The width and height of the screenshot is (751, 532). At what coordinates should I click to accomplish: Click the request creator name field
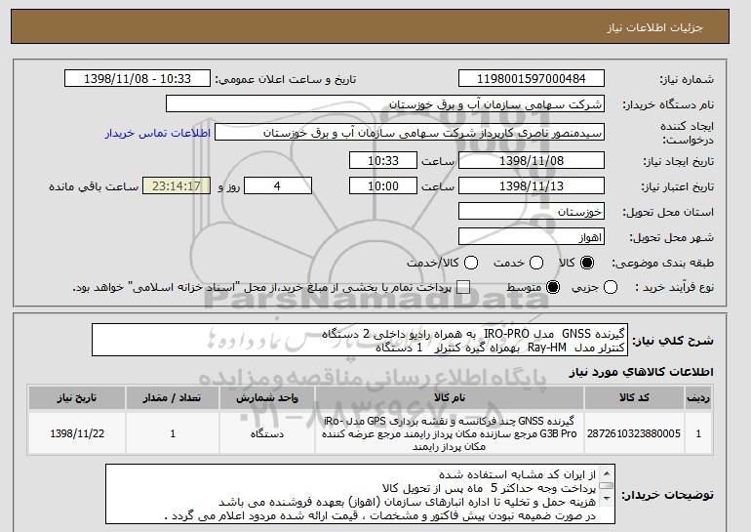(410, 133)
